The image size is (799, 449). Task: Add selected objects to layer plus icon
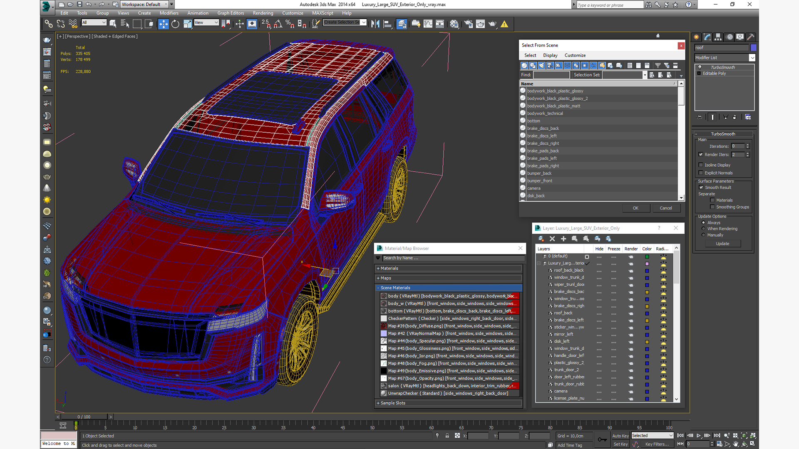(563, 239)
